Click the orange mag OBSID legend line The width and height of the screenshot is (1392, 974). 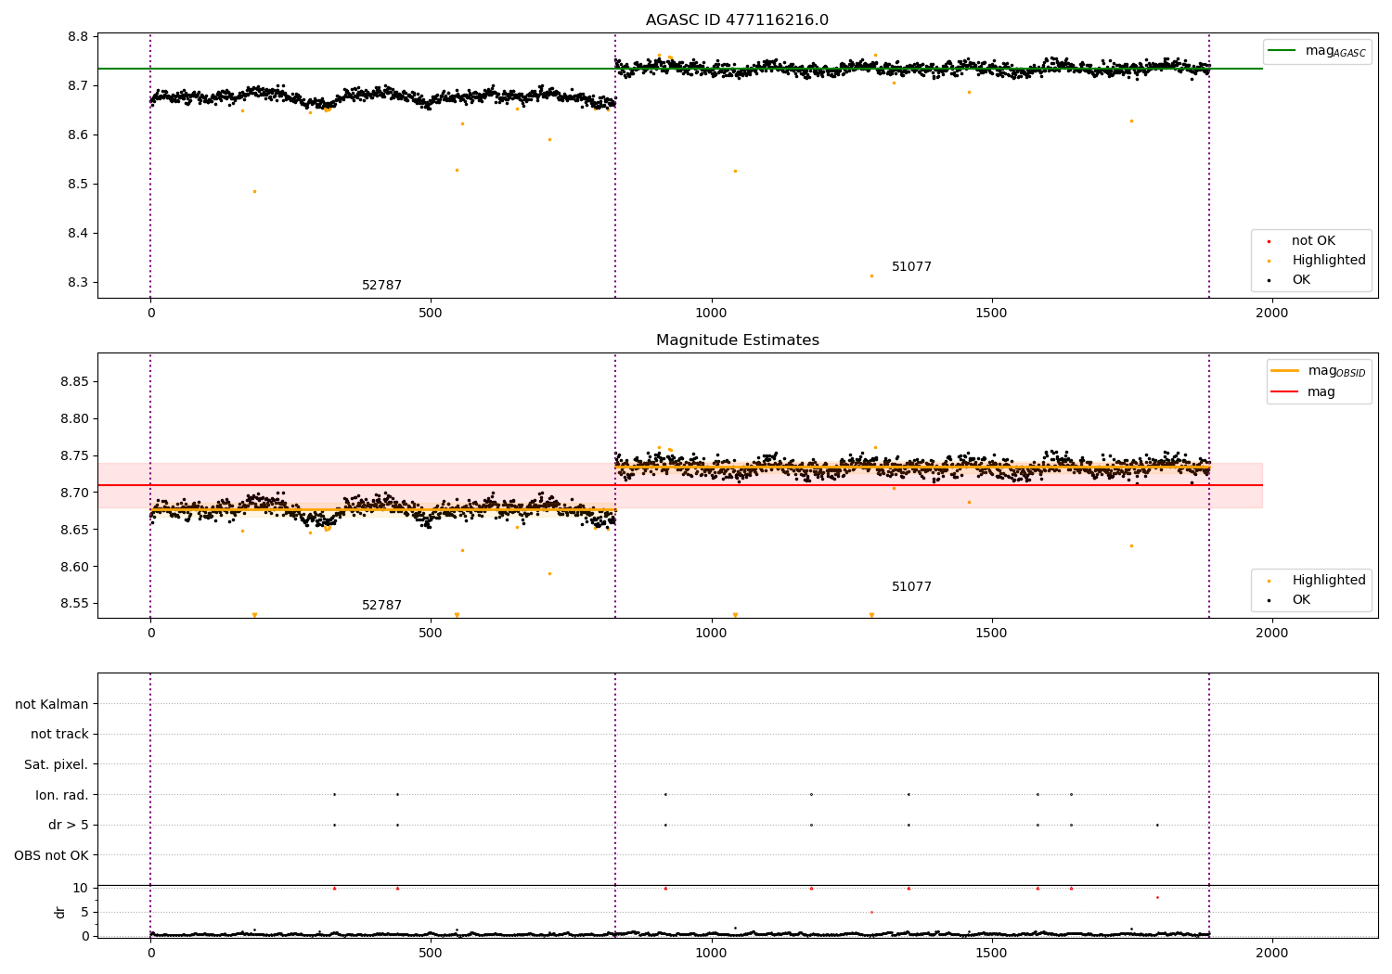[1284, 371]
